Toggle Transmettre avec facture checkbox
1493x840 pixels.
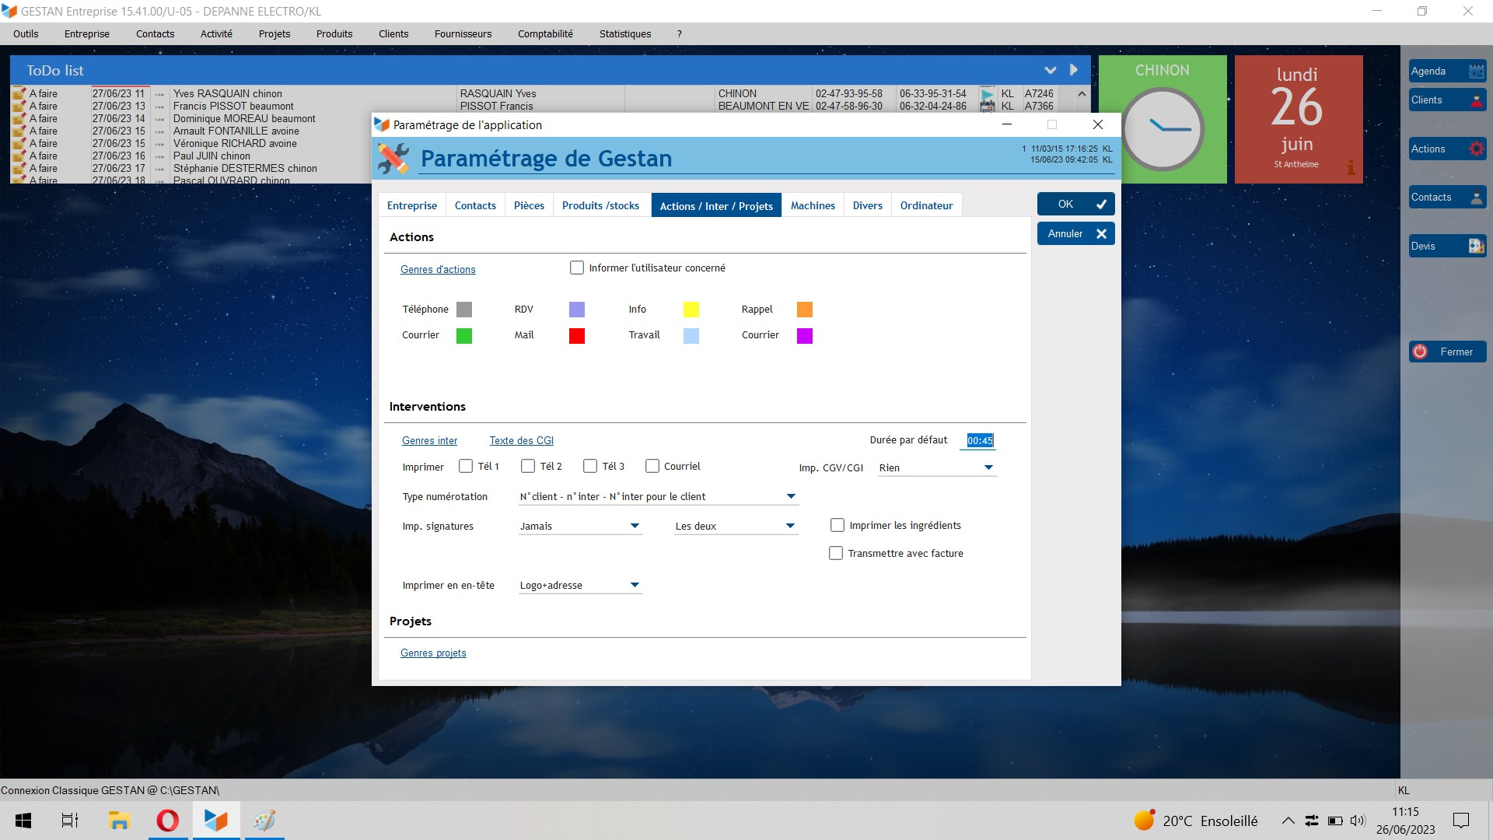tap(836, 554)
